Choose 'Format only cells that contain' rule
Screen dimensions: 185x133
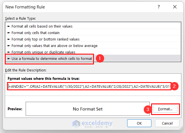point(35,33)
